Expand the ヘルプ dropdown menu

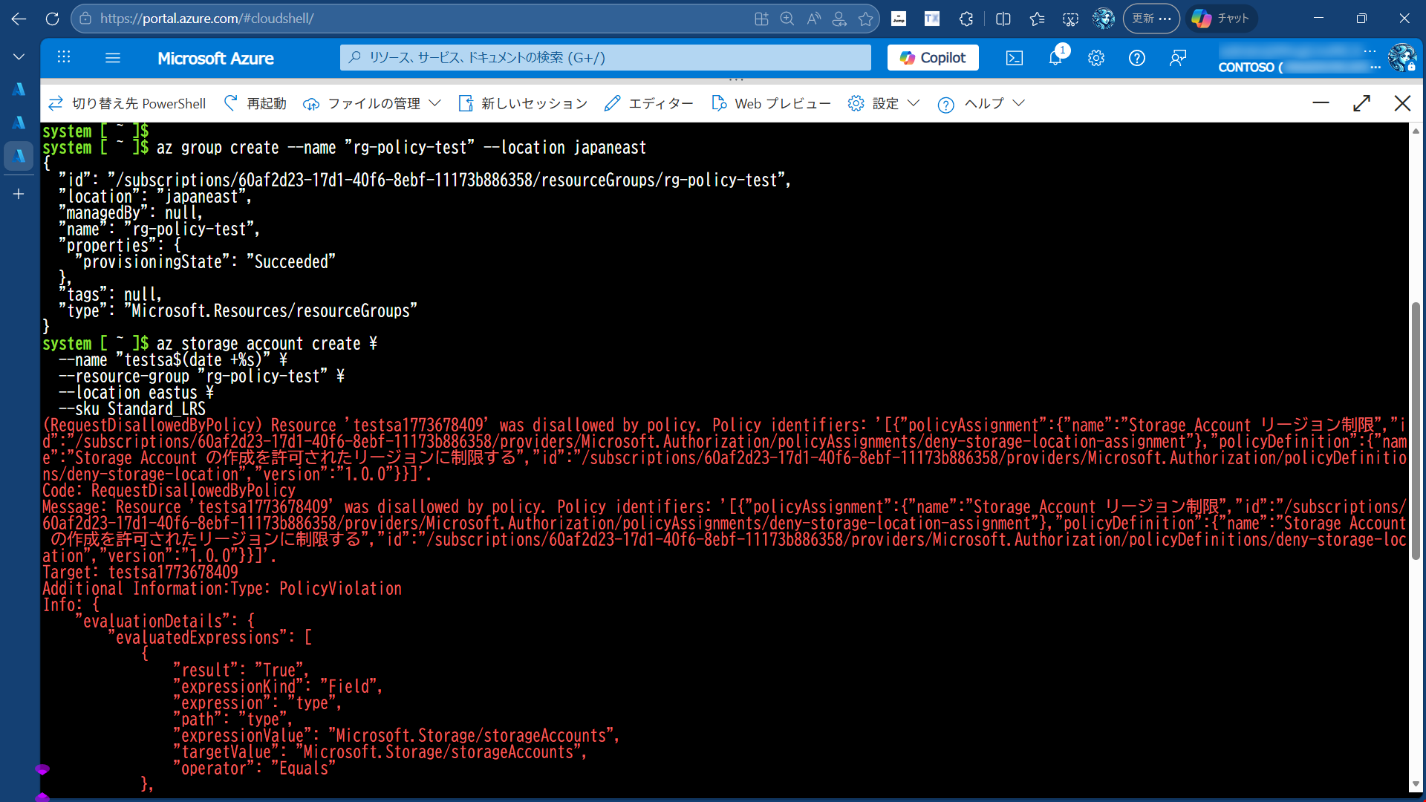pyautogui.click(x=981, y=103)
